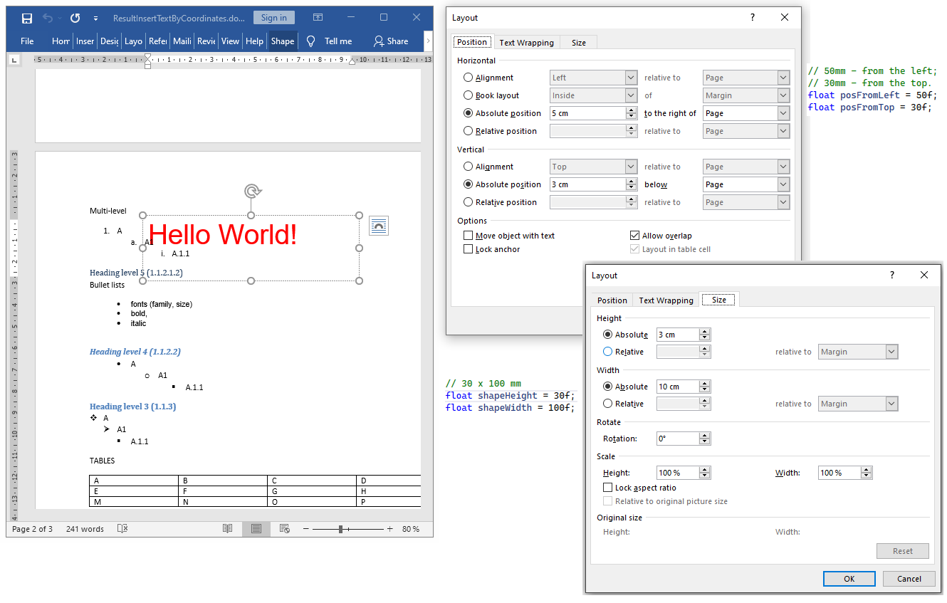This screenshot has width=947, height=603.
Task: Expand the 'to the right of' Page dropdown
Action: click(x=783, y=113)
